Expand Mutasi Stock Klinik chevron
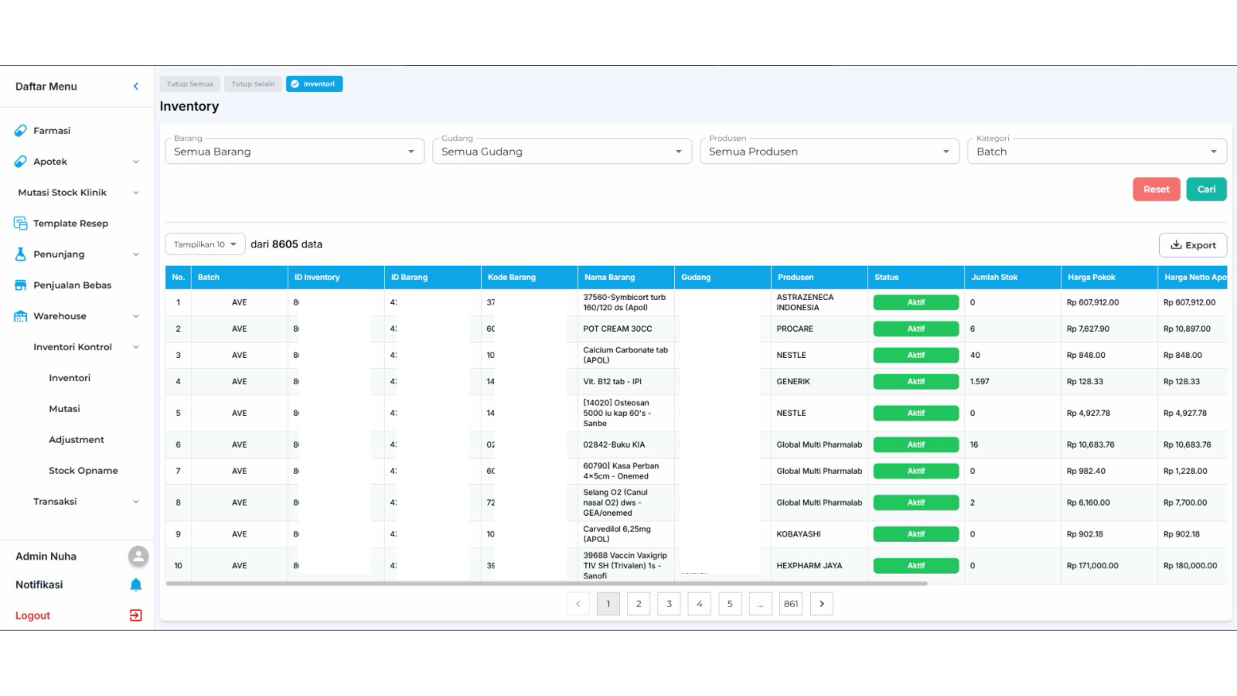 point(136,193)
